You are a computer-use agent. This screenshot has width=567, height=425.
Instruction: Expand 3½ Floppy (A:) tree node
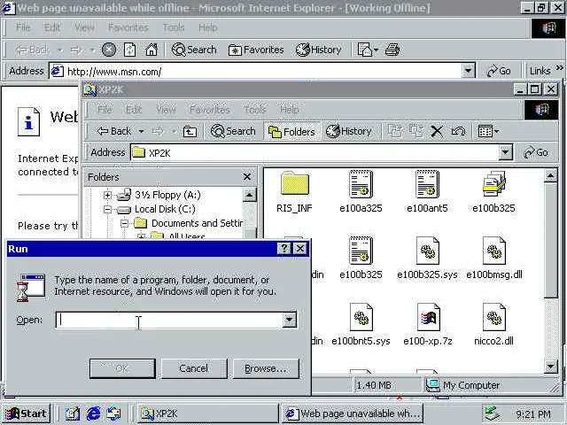107,195
